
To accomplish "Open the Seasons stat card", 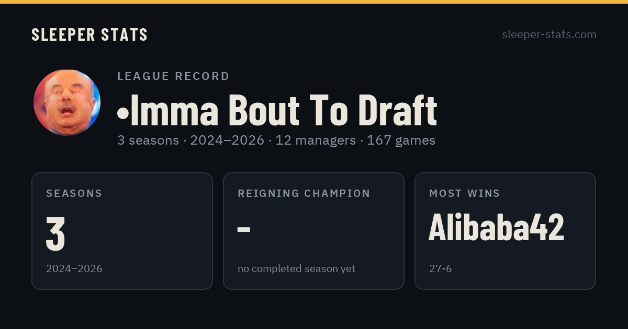I will (122, 231).
